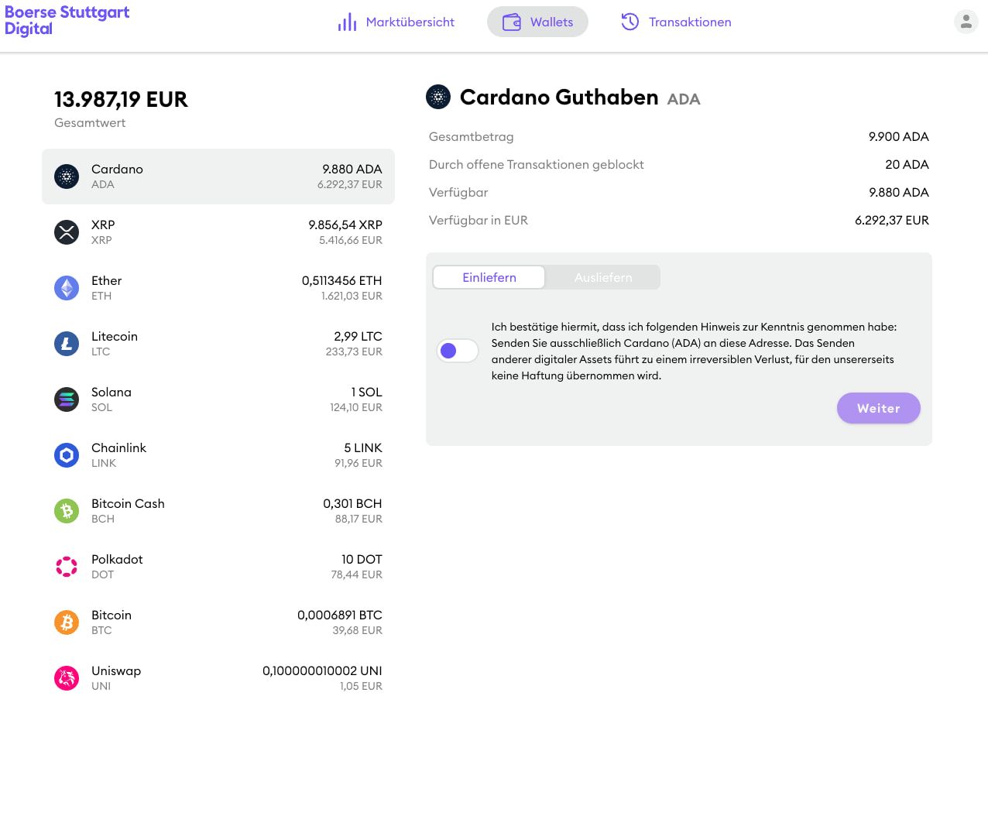Go to Boerse Stuttgart Digital home logo

[67, 21]
